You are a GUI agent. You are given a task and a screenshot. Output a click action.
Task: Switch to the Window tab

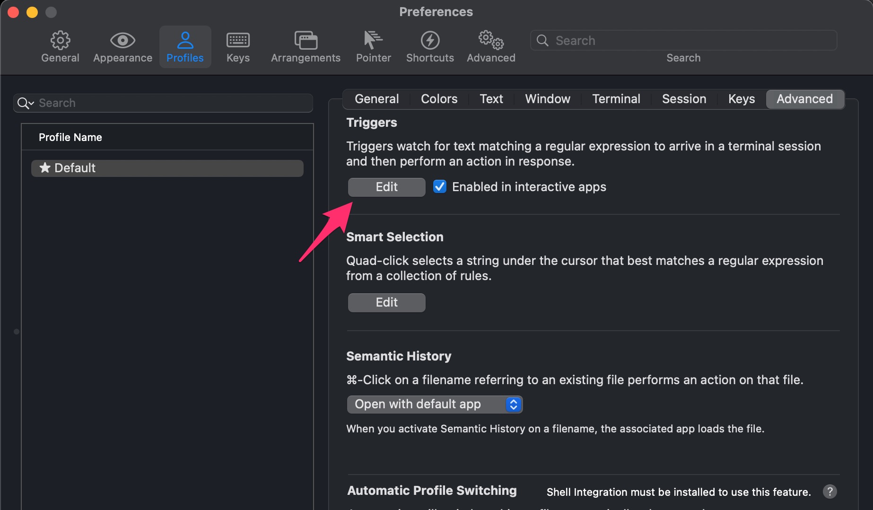pyautogui.click(x=548, y=99)
